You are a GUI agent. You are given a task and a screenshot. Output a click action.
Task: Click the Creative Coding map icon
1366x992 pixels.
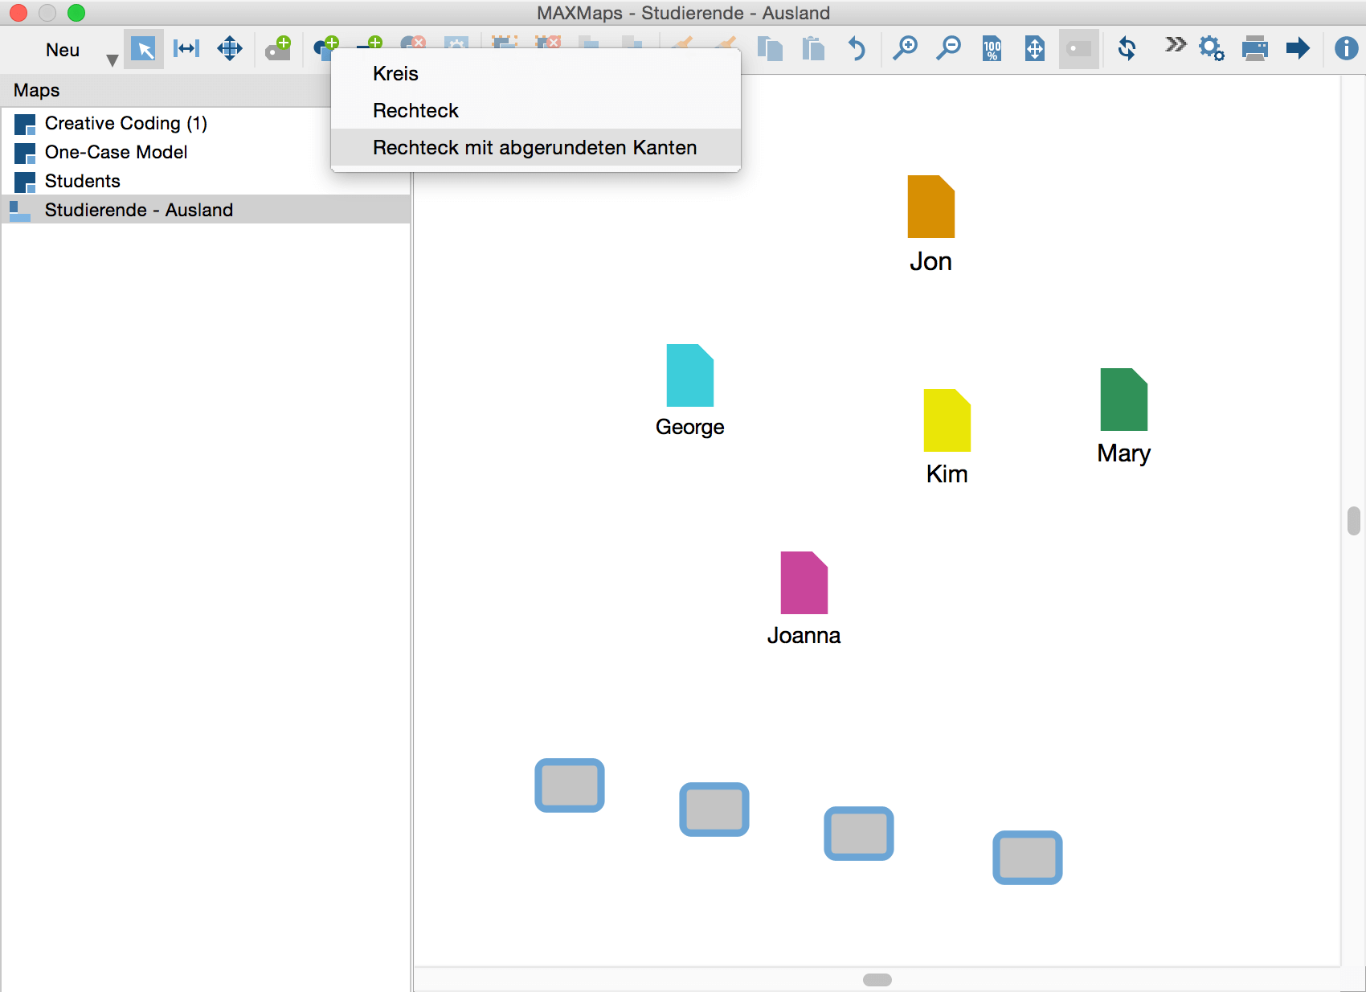click(x=25, y=124)
